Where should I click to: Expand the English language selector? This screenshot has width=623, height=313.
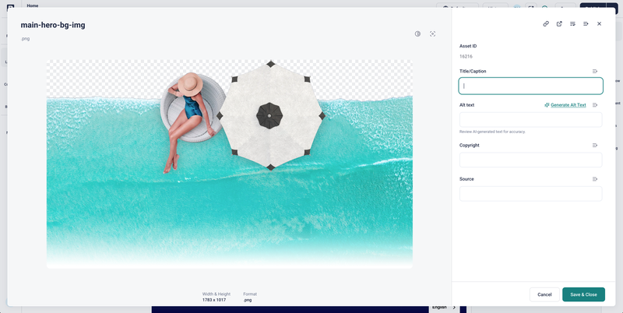445,308
